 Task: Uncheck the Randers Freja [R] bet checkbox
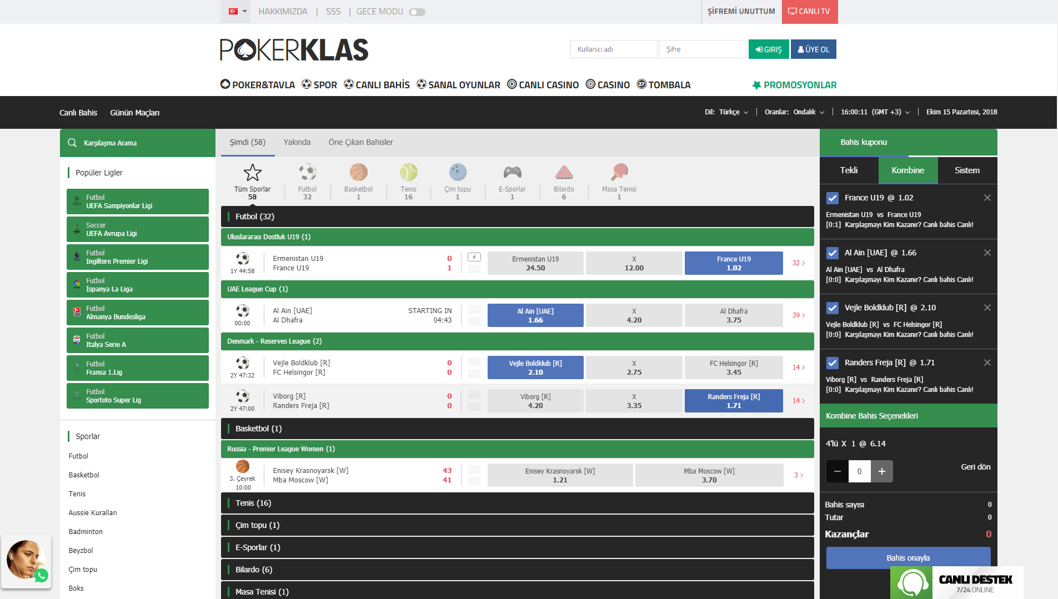(x=832, y=363)
